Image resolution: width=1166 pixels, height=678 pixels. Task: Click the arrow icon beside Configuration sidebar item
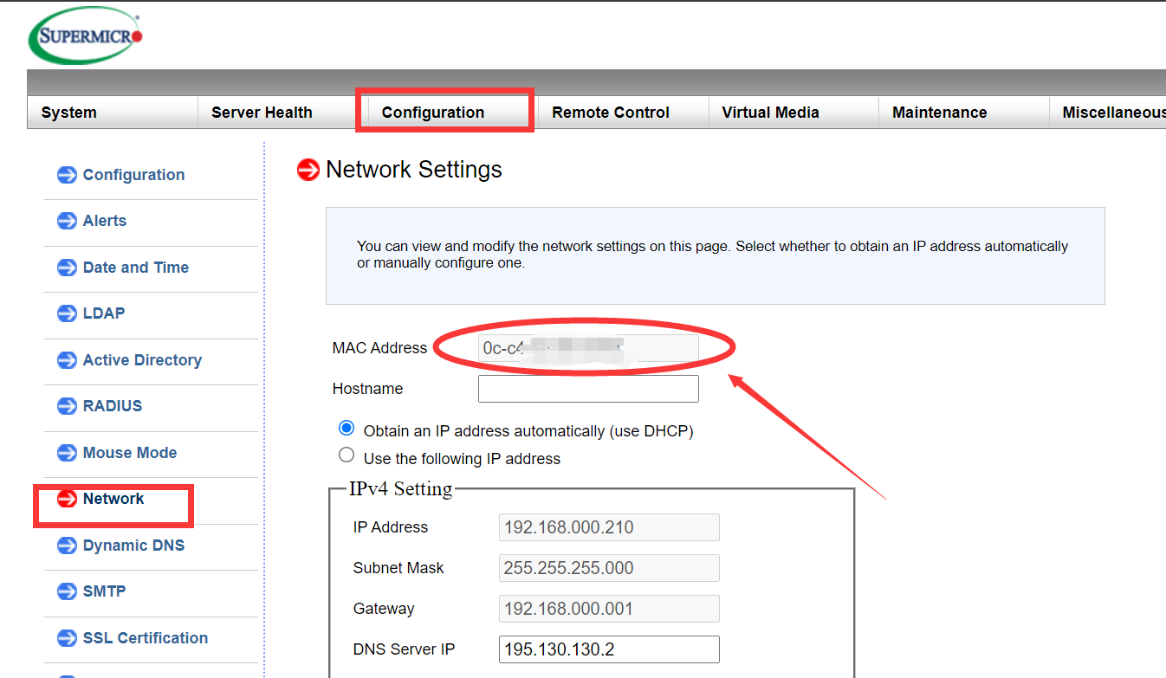coord(67,175)
